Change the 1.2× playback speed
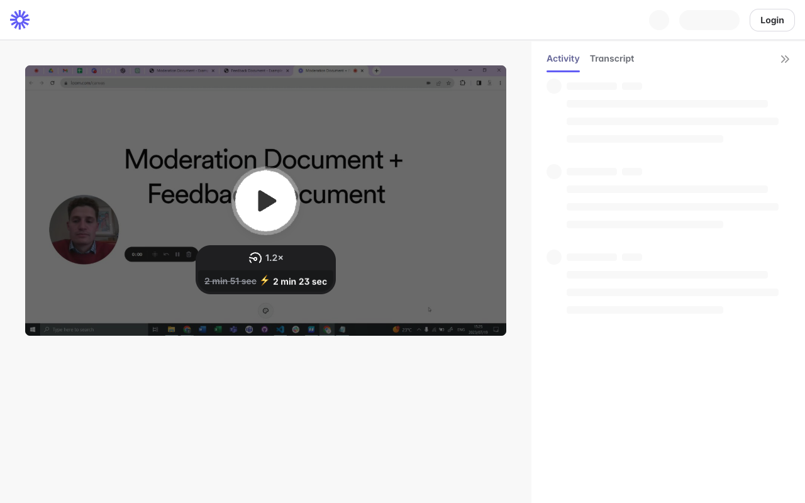Image resolution: width=805 pixels, height=503 pixels. tap(265, 258)
